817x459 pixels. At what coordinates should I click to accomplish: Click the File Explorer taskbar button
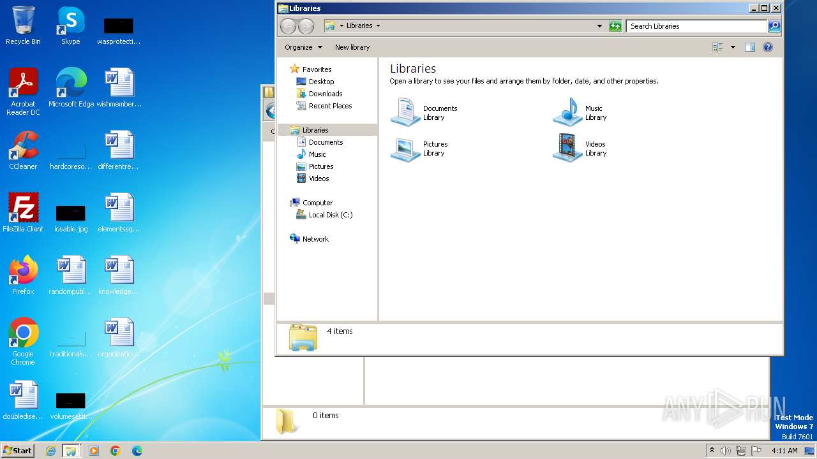(x=71, y=451)
